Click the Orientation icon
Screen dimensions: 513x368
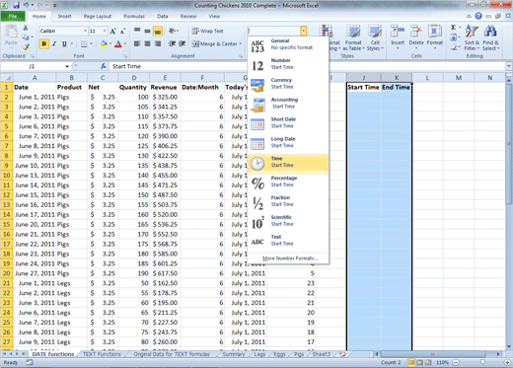coord(173,31)
